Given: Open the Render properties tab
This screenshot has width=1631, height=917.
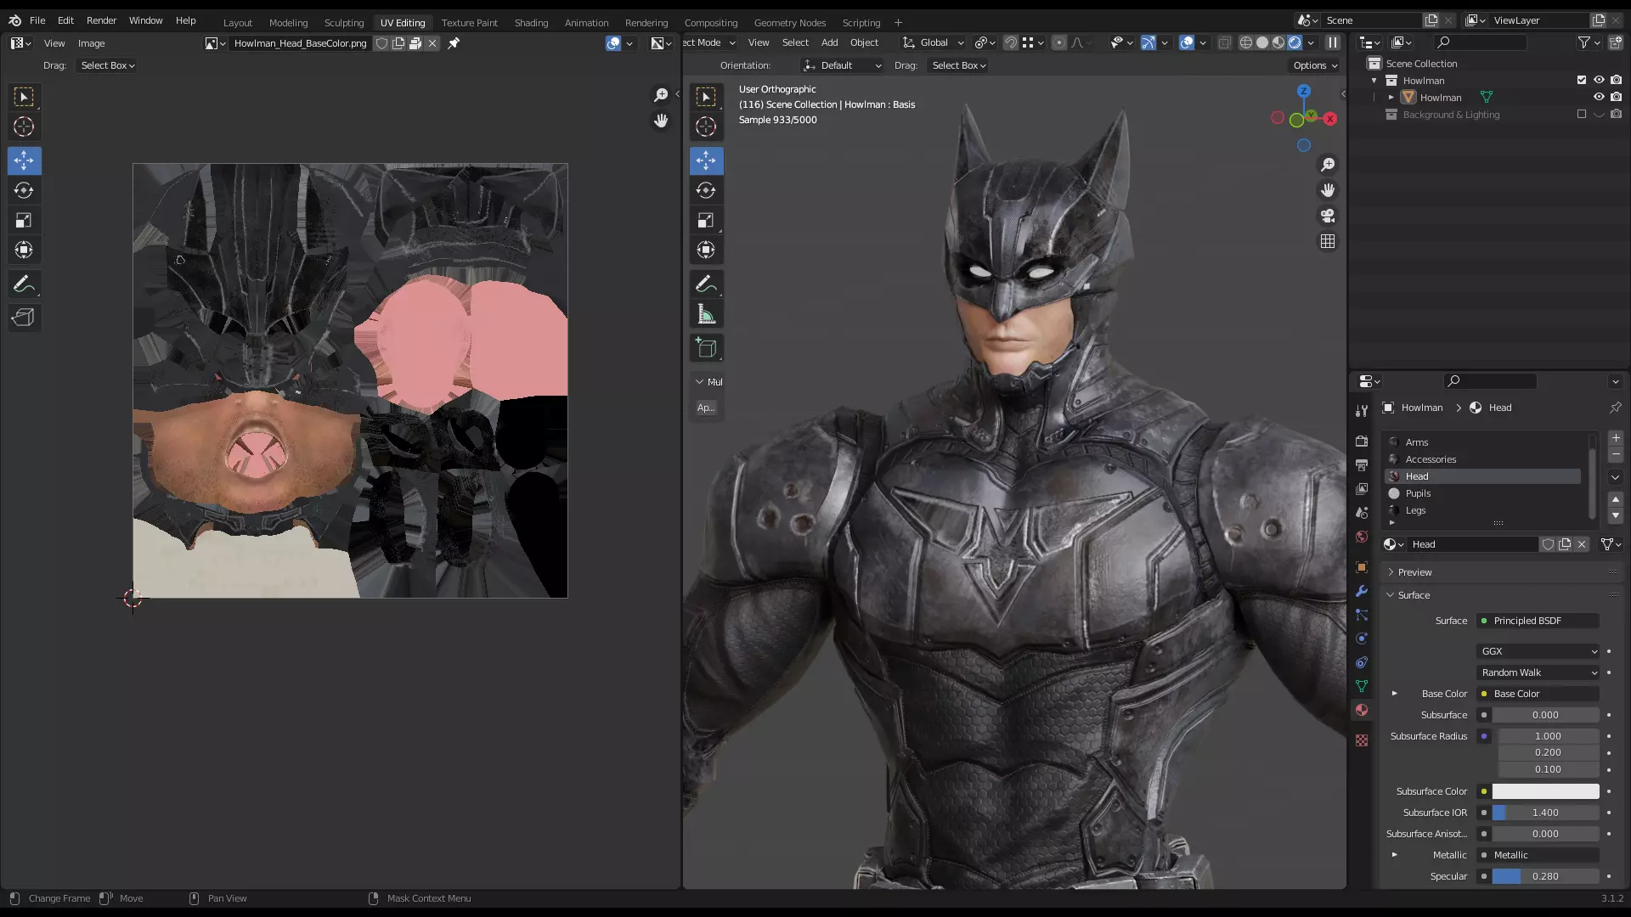Looking at the screenshot, I should [x=1362, y=442].
